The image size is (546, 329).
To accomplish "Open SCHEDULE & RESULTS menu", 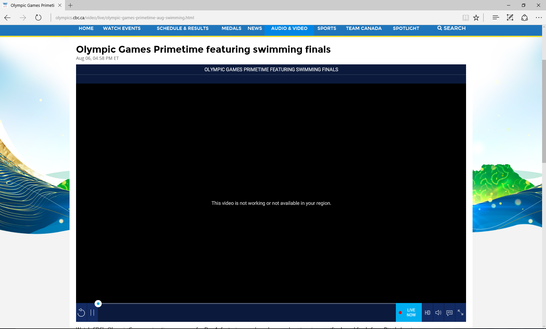I will click(183, 28).
